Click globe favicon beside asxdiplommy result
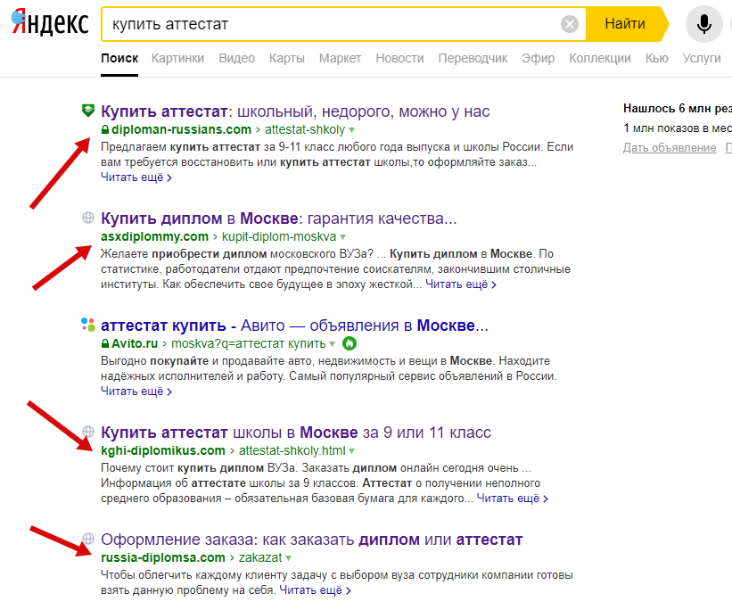Image resolution: width=732 pixels, height=610 pixels. (x=87, y=218)
